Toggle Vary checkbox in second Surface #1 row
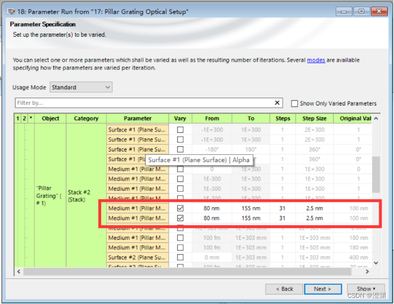Screen dimensions: 394x304 (180, 140)
